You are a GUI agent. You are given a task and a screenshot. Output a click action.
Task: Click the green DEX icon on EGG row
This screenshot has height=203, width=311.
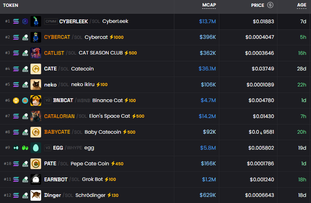click(25, 148)
